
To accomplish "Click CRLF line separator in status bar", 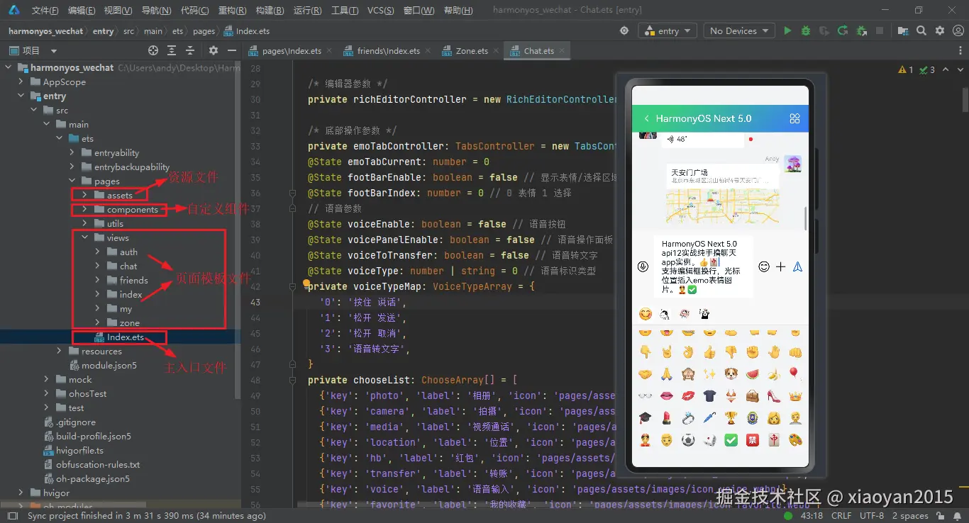I will [x=841, y=516].
